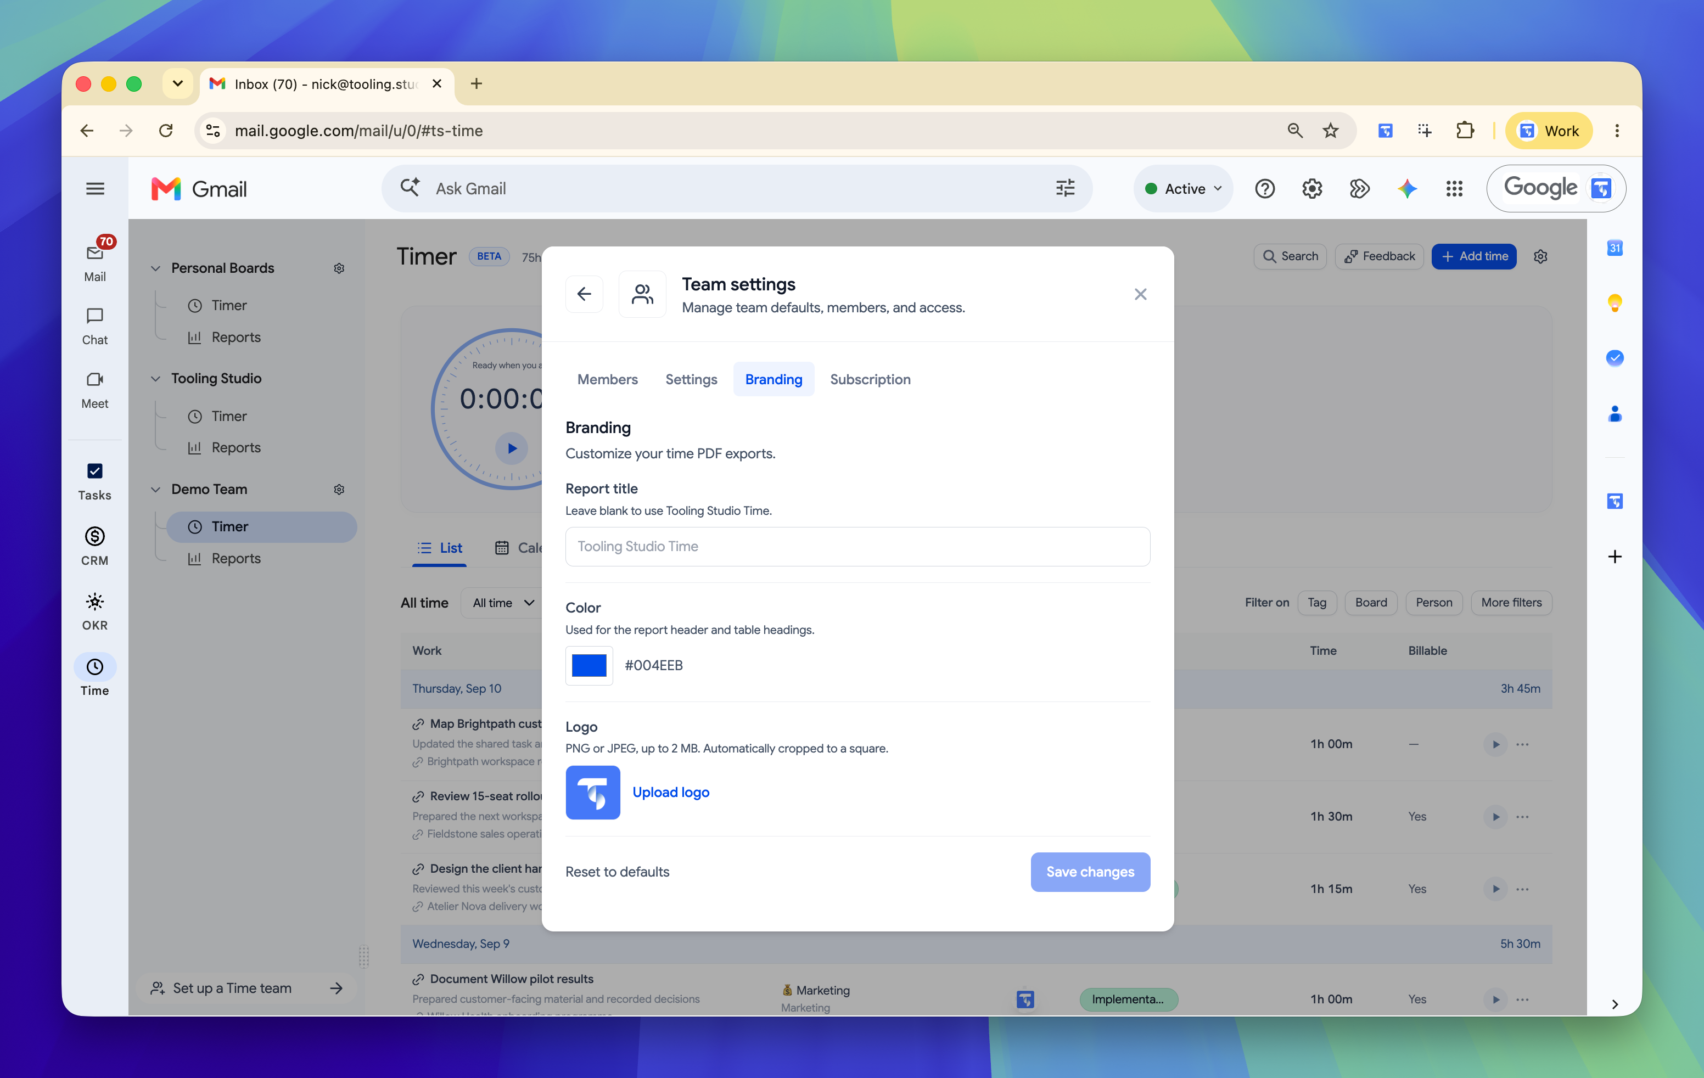
Task: Click the Gemini sparkle icon
Action: tap(1407, 188)
